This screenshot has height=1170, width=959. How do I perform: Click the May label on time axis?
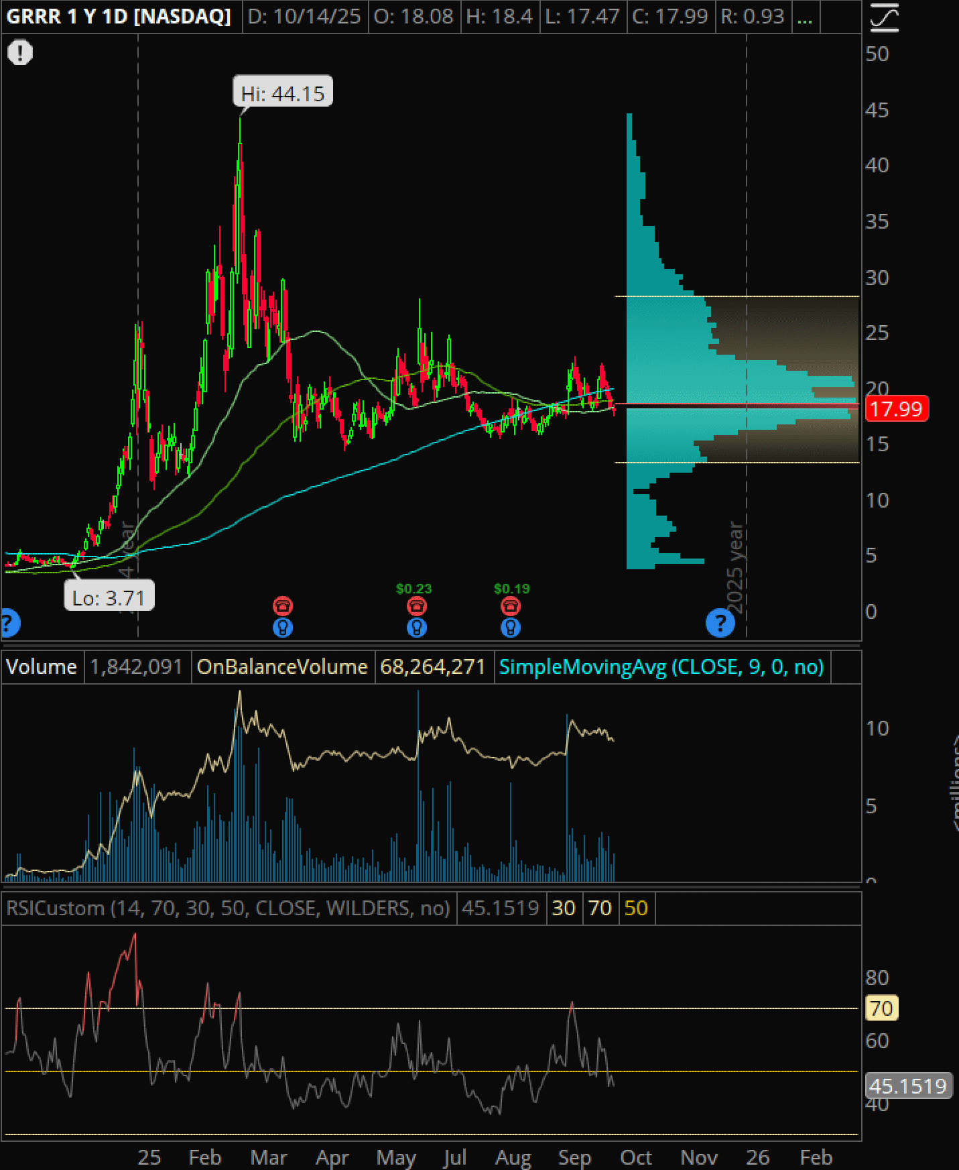(x=396, y=1157)
